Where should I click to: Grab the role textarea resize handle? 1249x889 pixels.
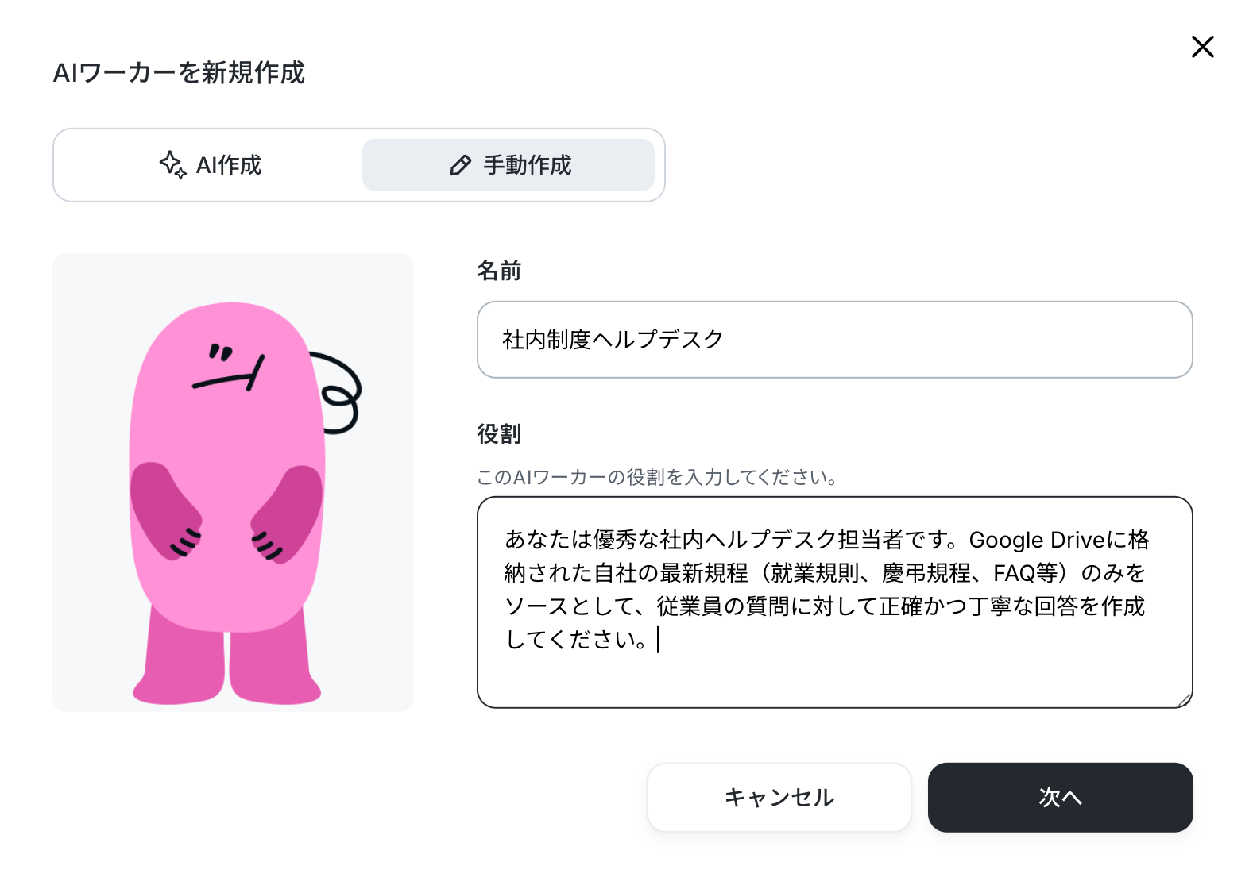pos(1185,700)
